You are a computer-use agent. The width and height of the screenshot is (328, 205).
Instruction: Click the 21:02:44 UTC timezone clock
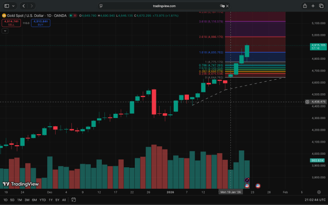315,200
